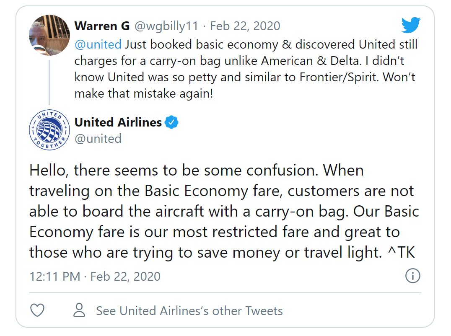Click United's Basic Economy reply text
The width and height of the screenshot is (451, 336).
[x=224, y=212]
